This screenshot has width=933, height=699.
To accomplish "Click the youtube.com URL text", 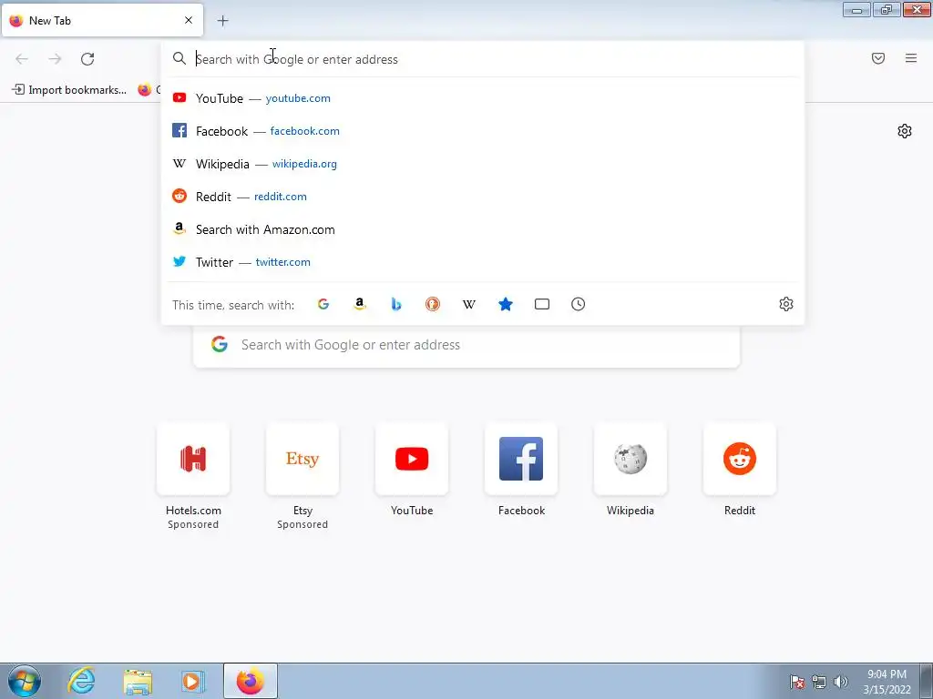I will tap(298, 98).
